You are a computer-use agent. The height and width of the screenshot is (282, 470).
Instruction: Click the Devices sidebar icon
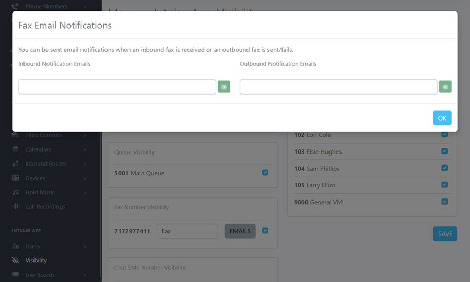click(x=15, y=178)
